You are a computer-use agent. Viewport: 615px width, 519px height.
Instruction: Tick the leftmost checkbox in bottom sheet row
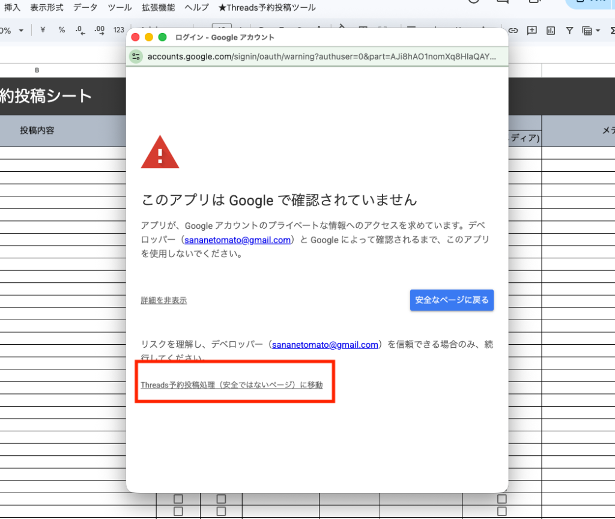pyautogui.click(x=178, y=511)
